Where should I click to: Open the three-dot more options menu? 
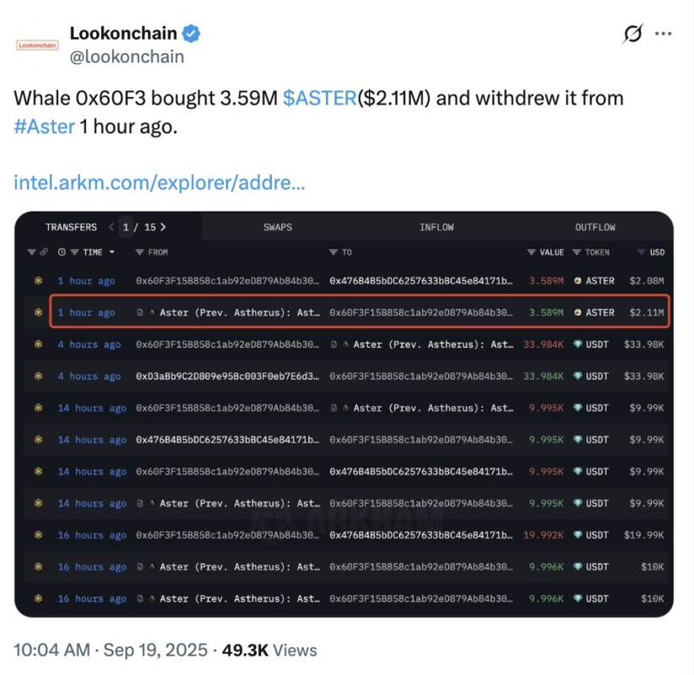click(x=664, y=35)
